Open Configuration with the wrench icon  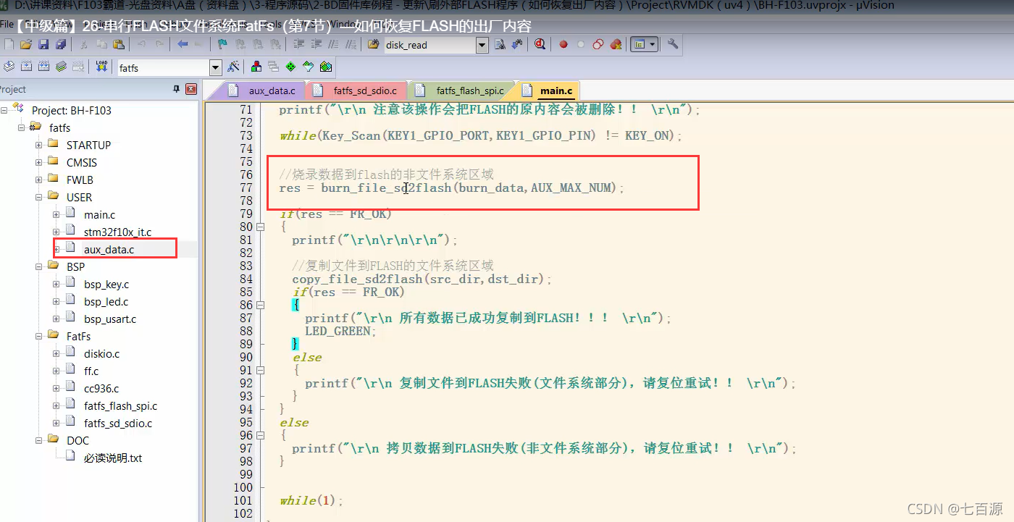click(x=673, y=43)
